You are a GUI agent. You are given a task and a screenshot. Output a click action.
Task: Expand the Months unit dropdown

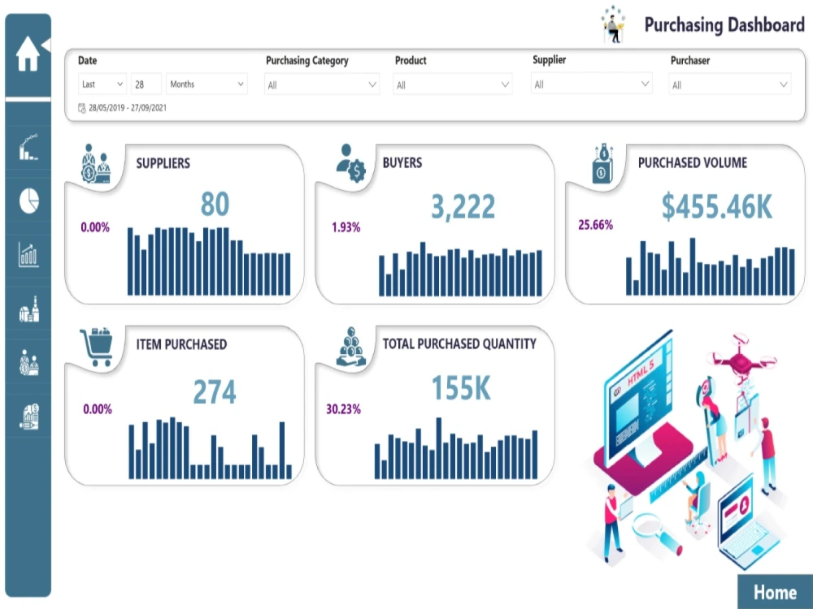click(x=207, y=84)
